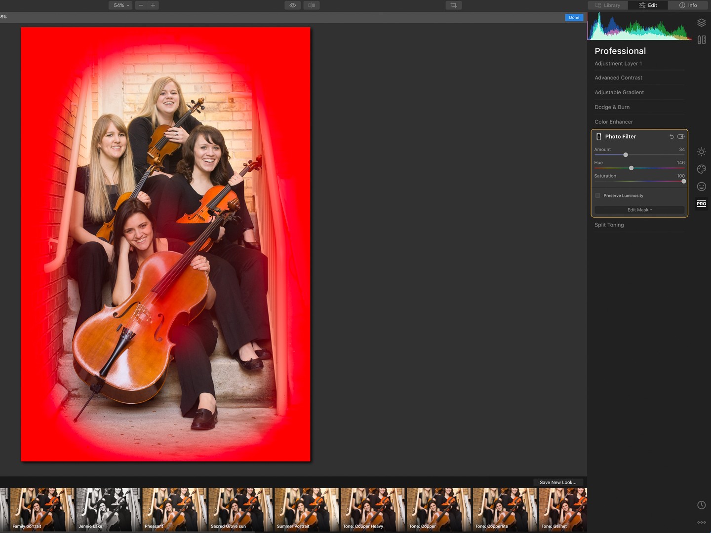This screenshot has height=533, width=711.
Task: Open the Edit Mask dropdown
Action: pos(639,210)
